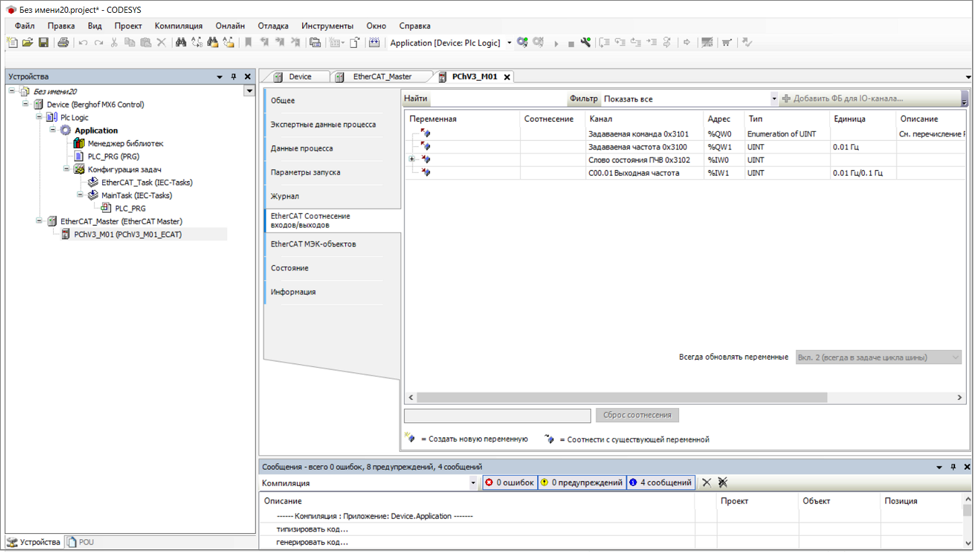Click the wrench with green dot icon
This screenshot has height=552, width=976.
click(586, 42)
